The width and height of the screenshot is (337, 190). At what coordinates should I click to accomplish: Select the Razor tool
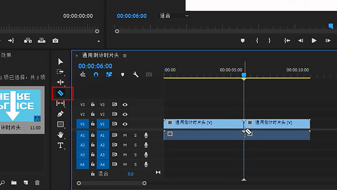(x=60, y=93)
